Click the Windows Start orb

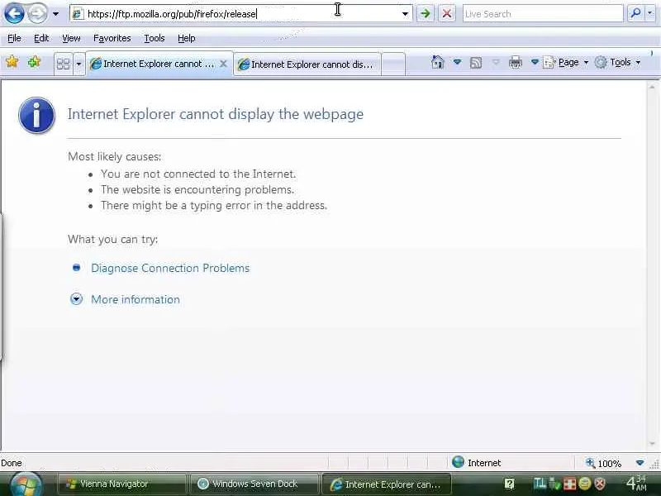coord(26,484)
